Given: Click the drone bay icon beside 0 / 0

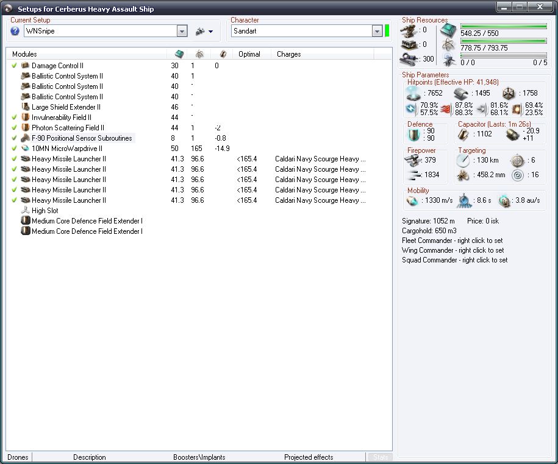Looking at the screenshot, I should 449,60.
